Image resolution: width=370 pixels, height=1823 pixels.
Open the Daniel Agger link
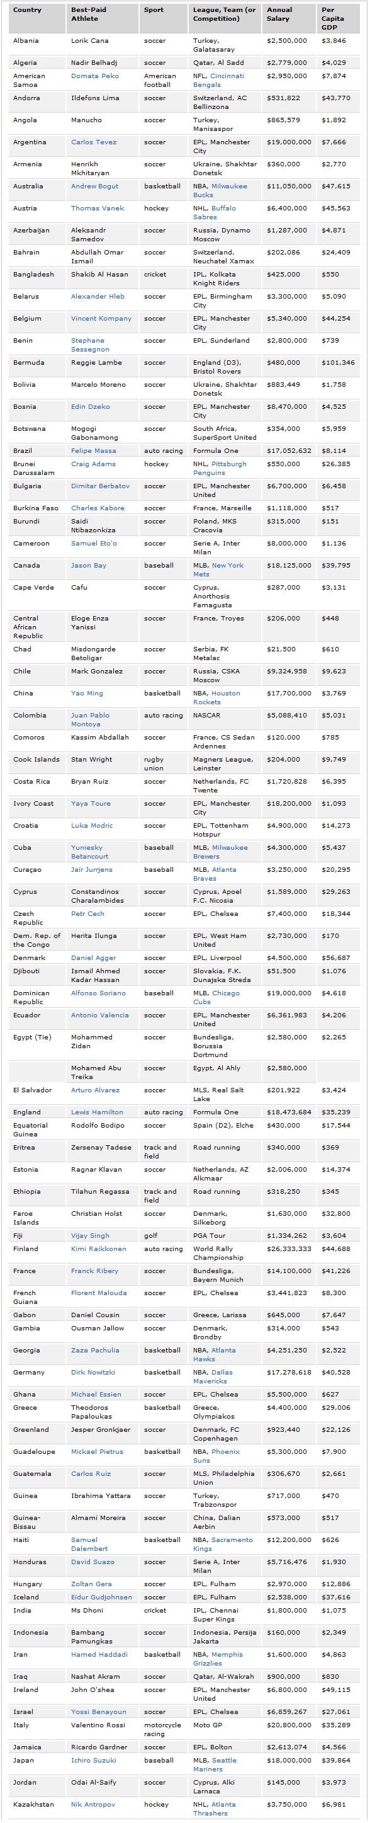coord(93,958)
